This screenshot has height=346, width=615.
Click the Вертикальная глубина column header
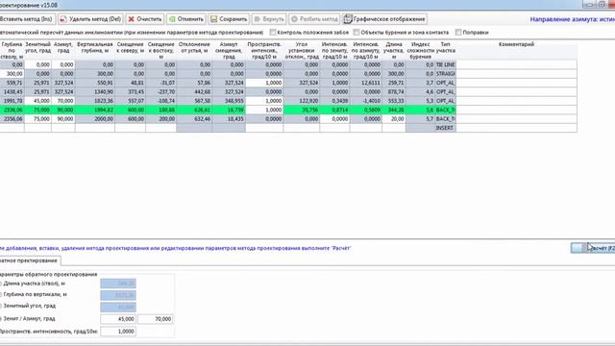pos(95,50)
